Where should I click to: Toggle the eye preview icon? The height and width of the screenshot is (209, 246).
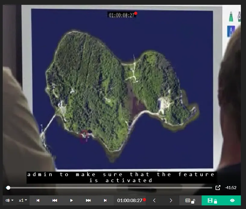232,200
